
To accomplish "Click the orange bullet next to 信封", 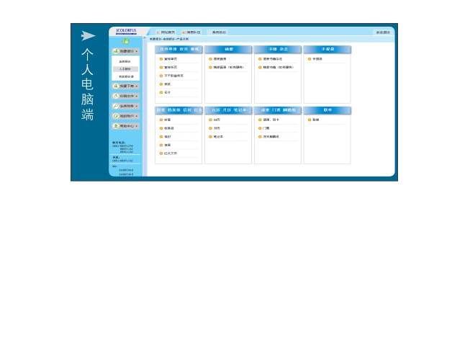I will [x=161, y=136].
